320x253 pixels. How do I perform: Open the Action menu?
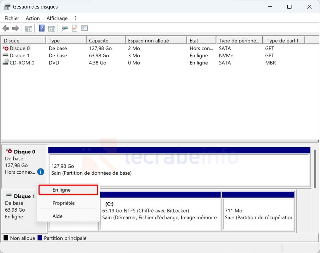point(33,18)
